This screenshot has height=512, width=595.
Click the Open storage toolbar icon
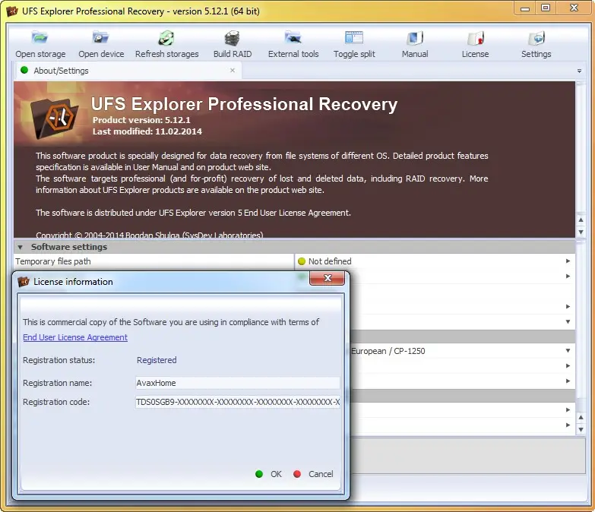[x=40, y=38]
